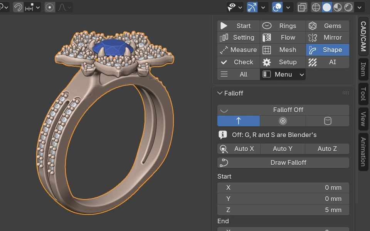Open the gizmo options dropdown arrow
The height and width of the screenshot is (231, 370).
point(263,7)
